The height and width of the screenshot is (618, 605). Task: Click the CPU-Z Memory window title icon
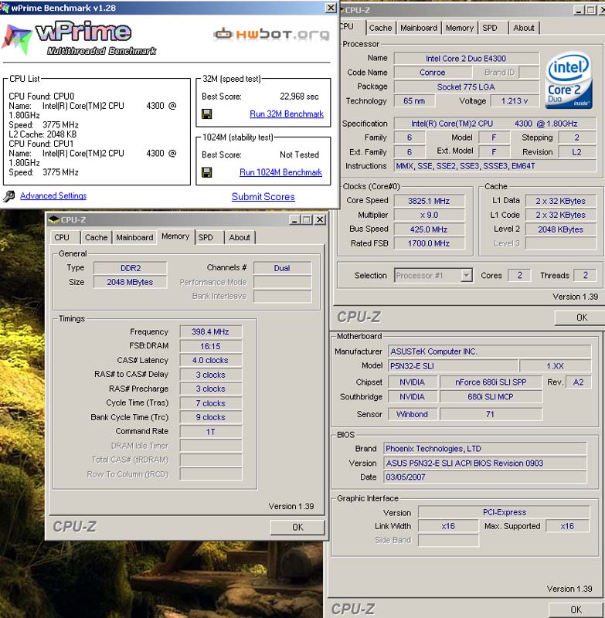click(54, 219)
